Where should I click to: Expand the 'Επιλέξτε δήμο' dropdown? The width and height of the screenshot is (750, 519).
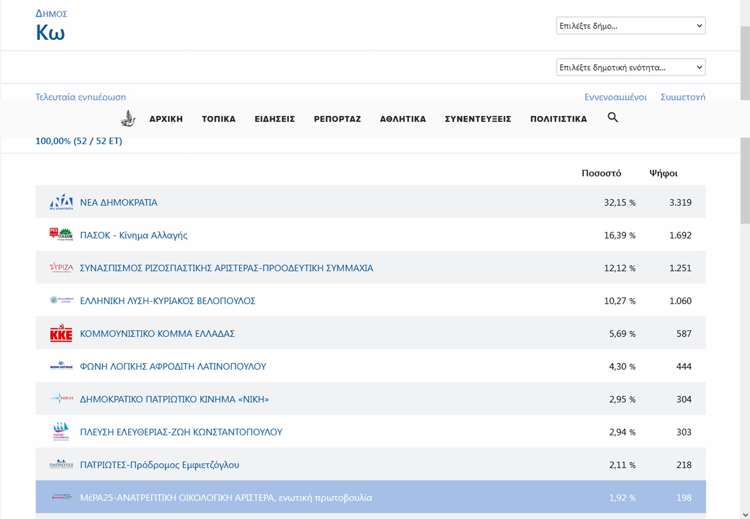630,26
